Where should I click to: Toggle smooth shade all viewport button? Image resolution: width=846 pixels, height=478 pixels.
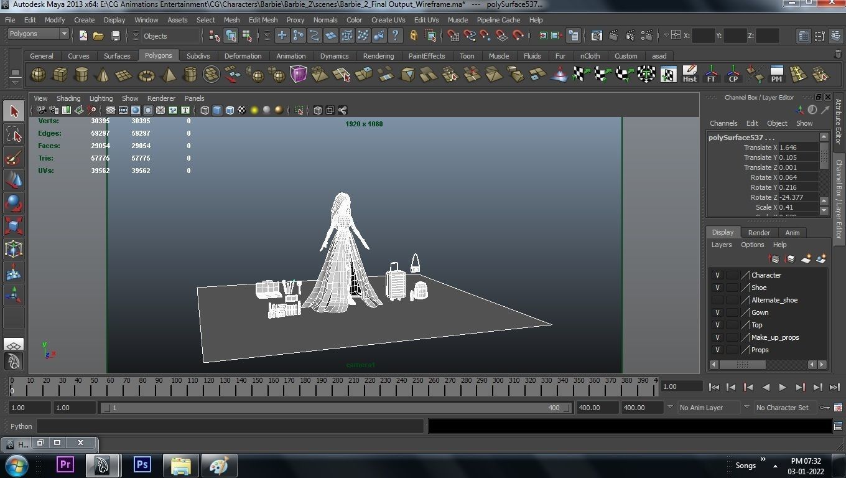coord(216,110)
